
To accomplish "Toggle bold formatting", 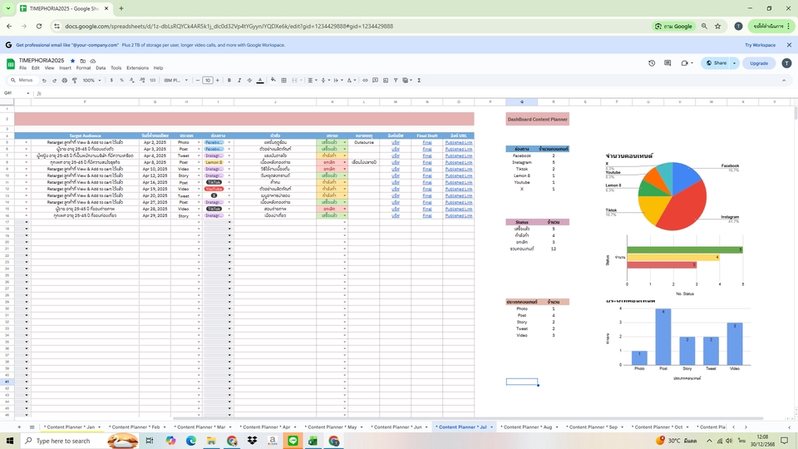I will [x=229, y=81].
